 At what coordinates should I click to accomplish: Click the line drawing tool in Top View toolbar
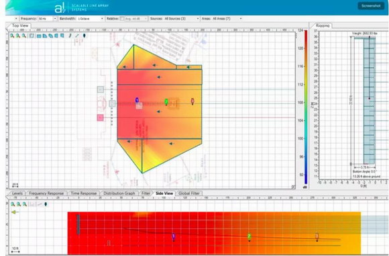coord(77,36)
